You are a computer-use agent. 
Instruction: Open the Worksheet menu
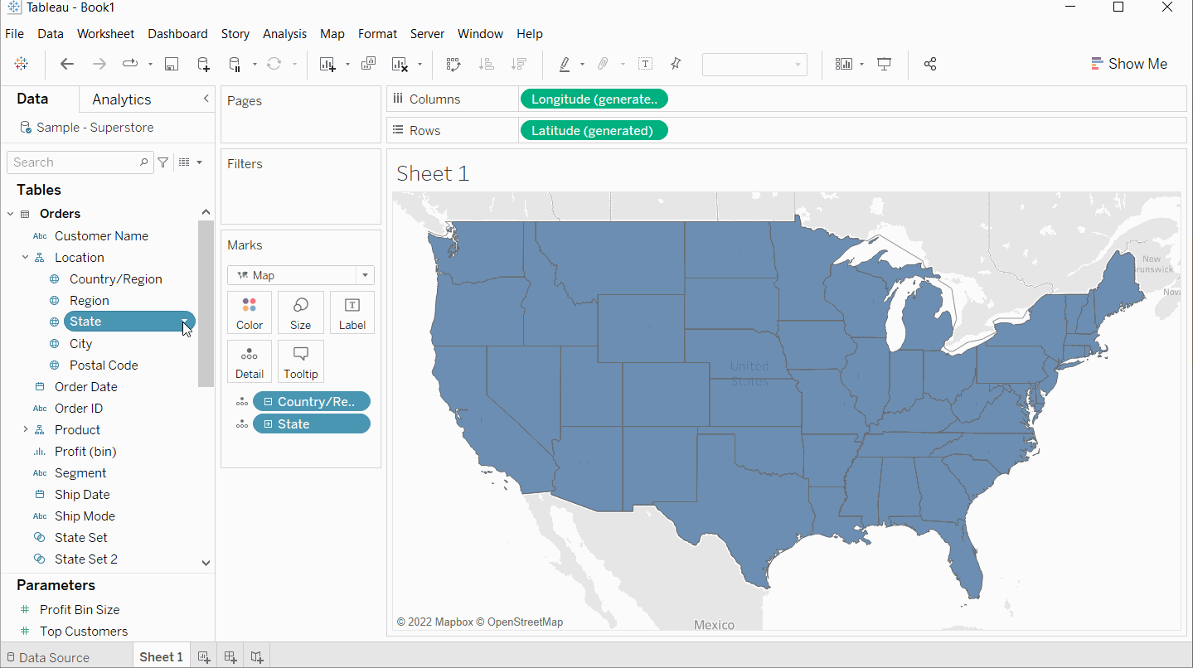tap(105, 34)
